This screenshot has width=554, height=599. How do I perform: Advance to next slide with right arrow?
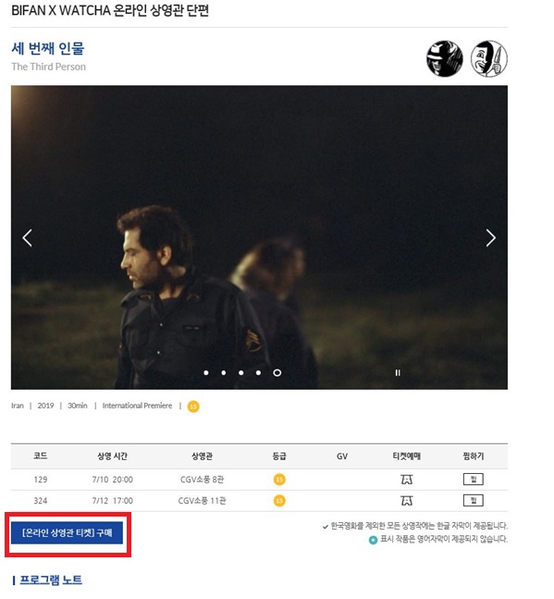point(491,238)
